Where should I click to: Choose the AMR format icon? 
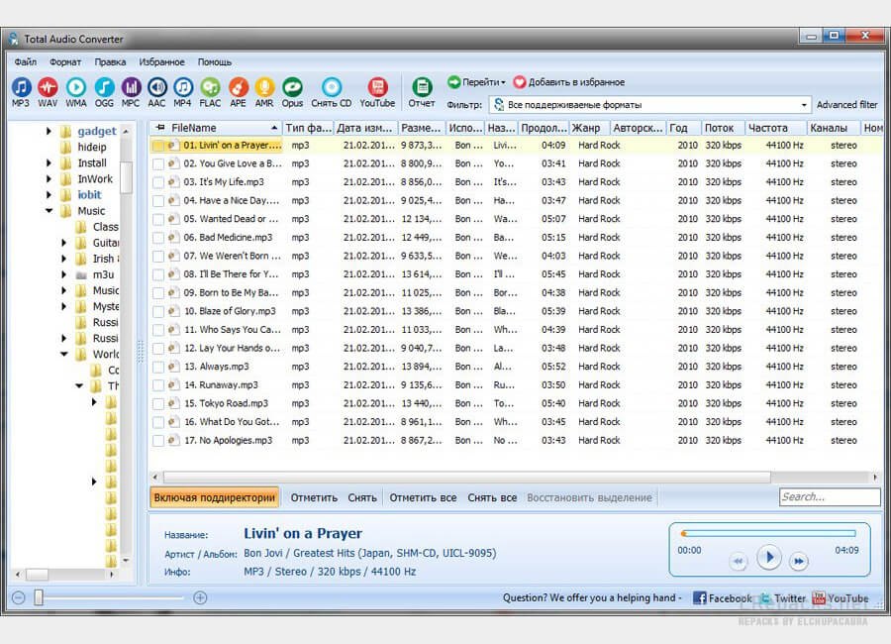(x=264, y=87)
